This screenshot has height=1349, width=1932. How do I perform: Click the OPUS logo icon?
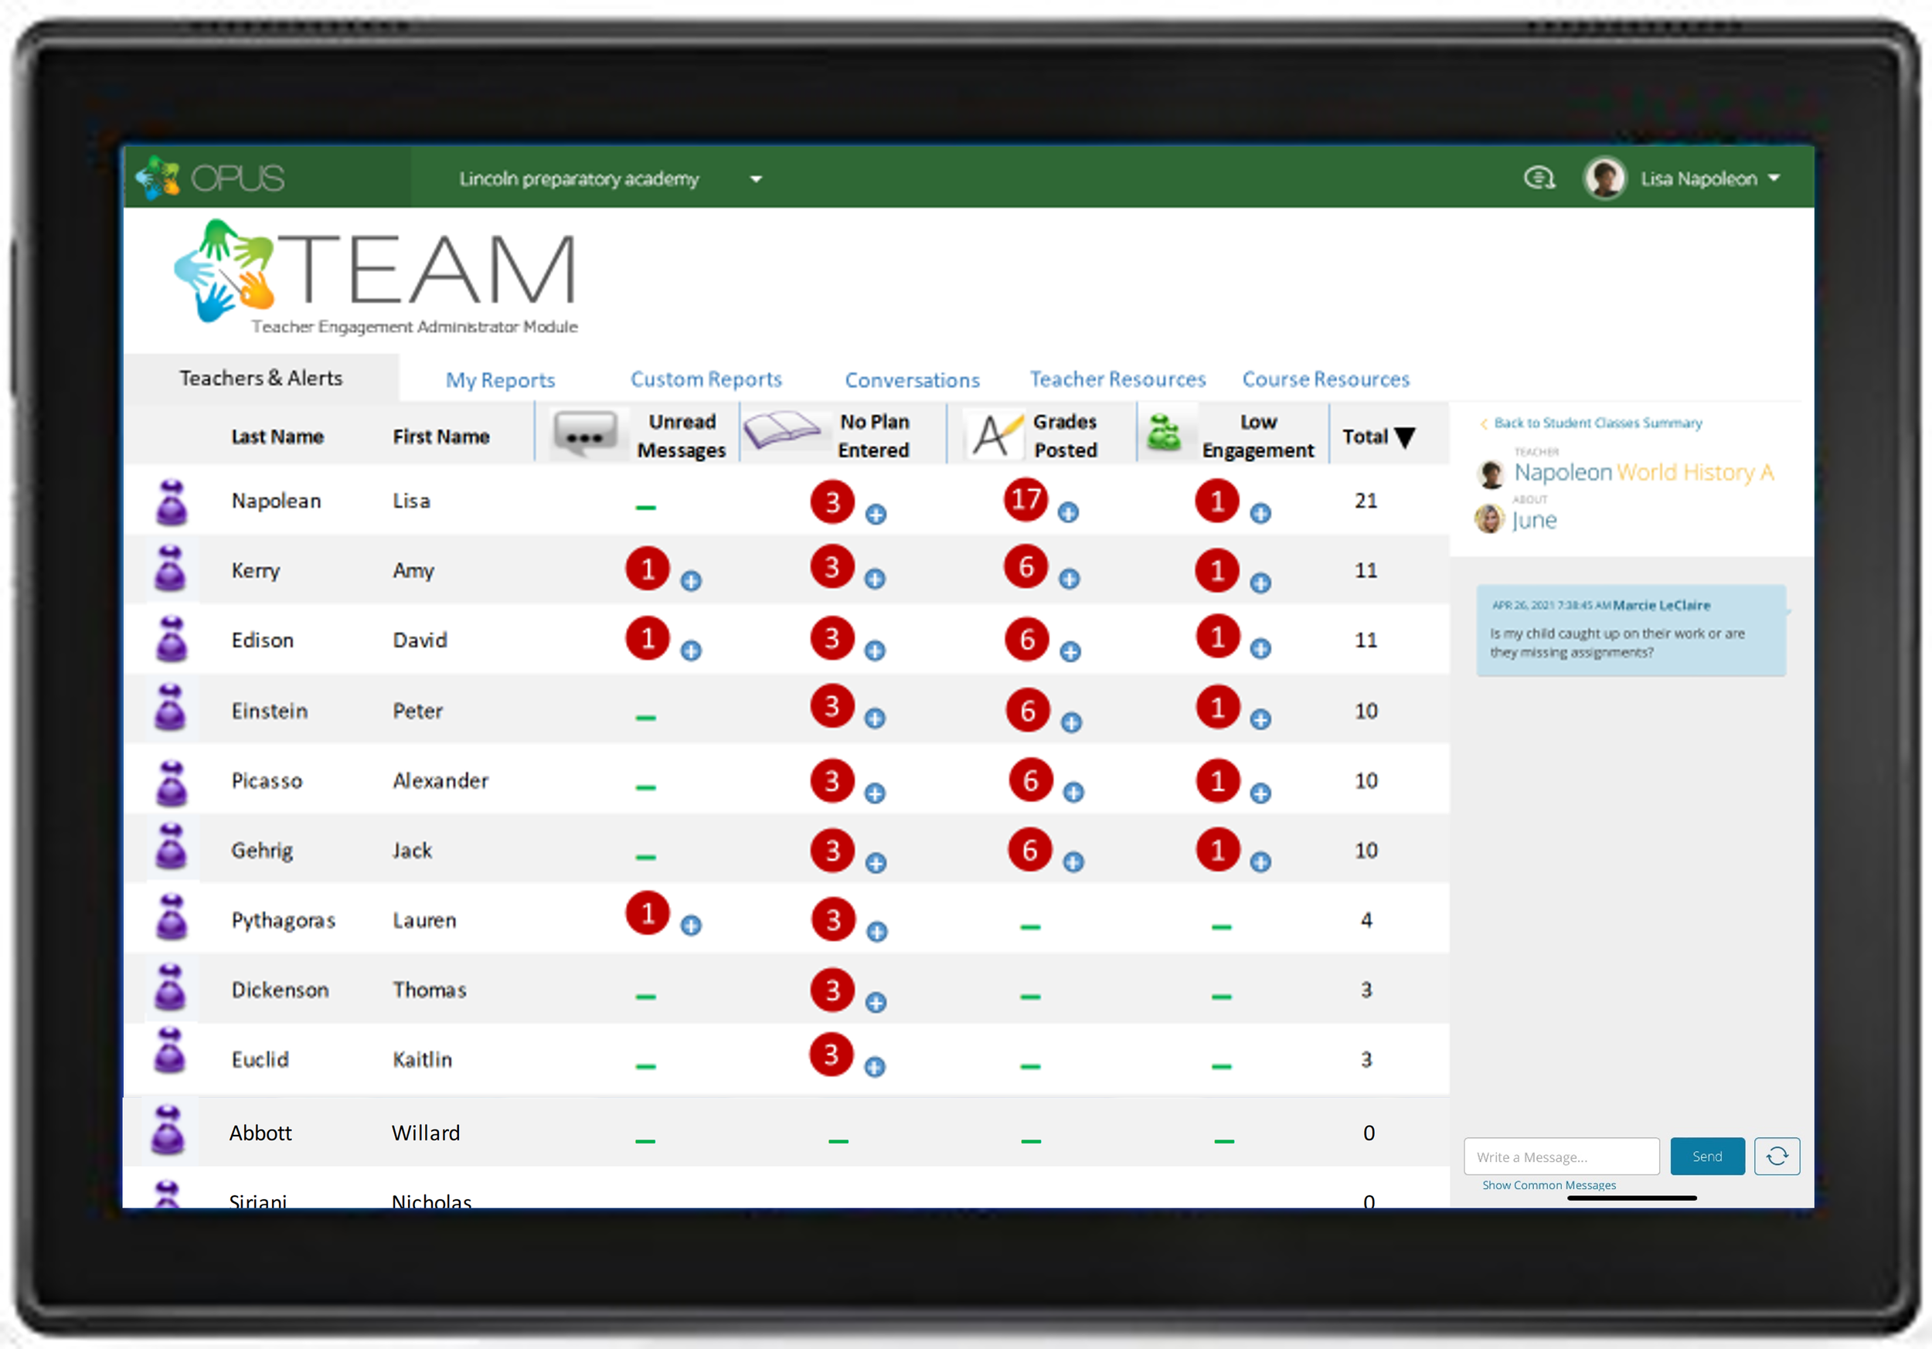[x=158, y=178]
